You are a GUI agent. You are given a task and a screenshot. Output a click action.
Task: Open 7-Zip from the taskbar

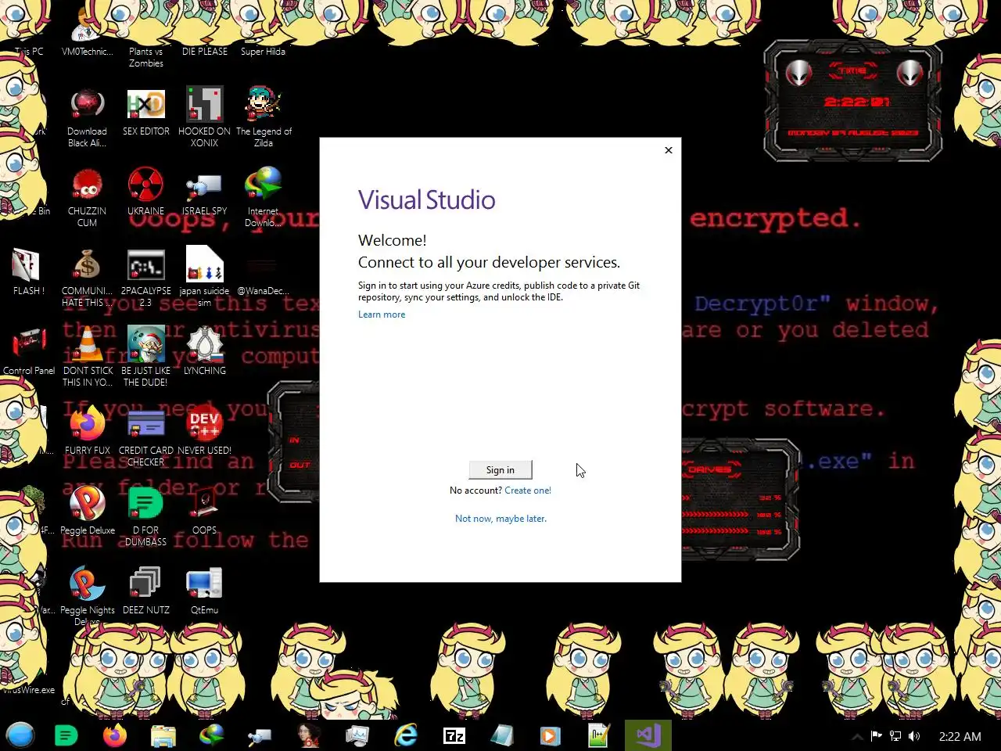click(454, 735)
